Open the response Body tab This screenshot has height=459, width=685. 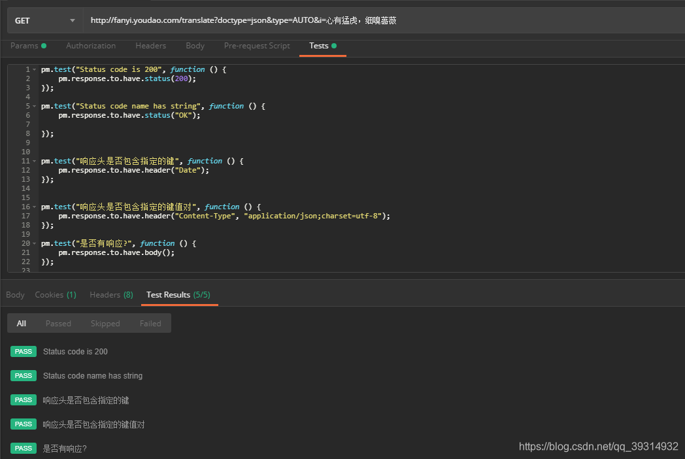[x=15, y=295]
